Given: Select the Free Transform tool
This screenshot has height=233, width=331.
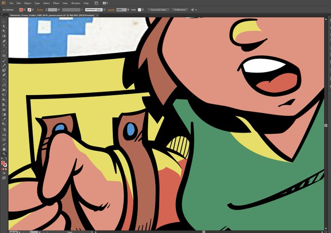Looking at the screenshot, I should click(4, 95).
